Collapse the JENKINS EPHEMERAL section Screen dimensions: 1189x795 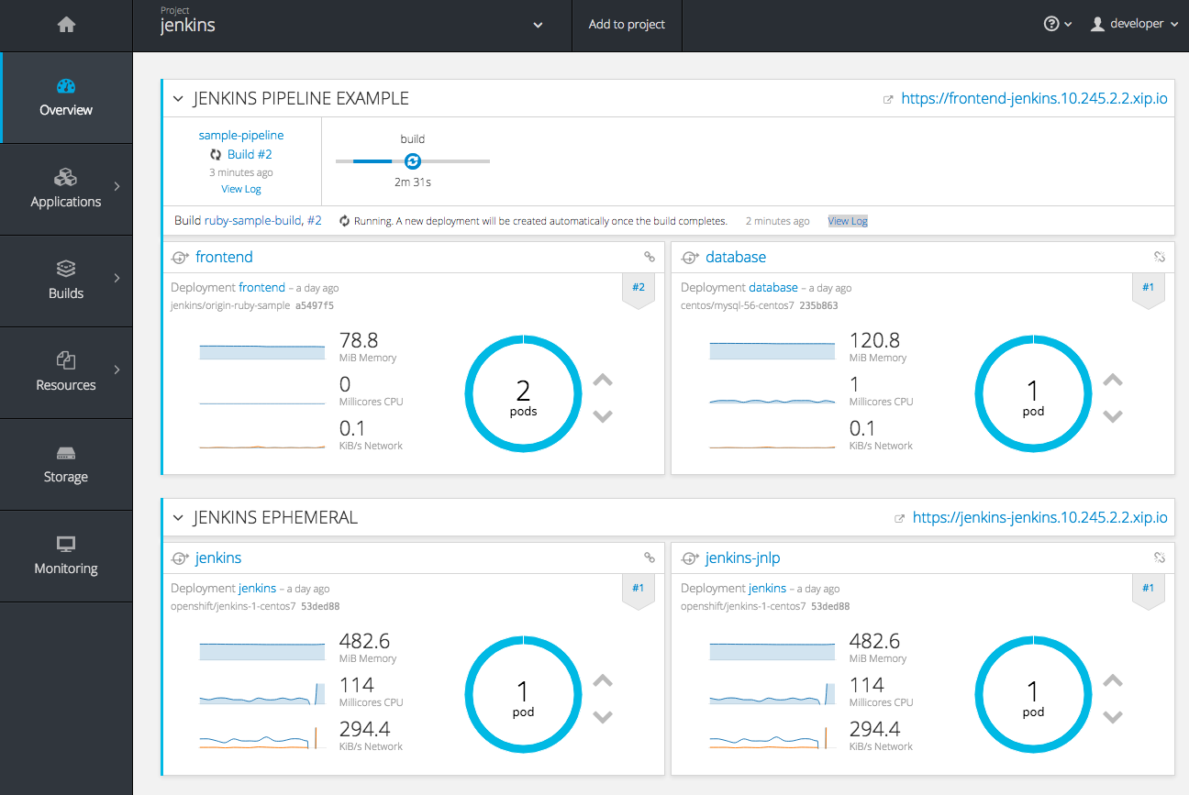178,517
